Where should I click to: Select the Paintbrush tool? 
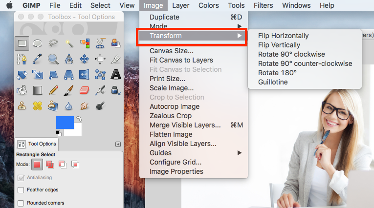[69, 90]
